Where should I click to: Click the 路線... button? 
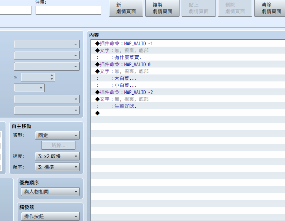click(58, 145)
